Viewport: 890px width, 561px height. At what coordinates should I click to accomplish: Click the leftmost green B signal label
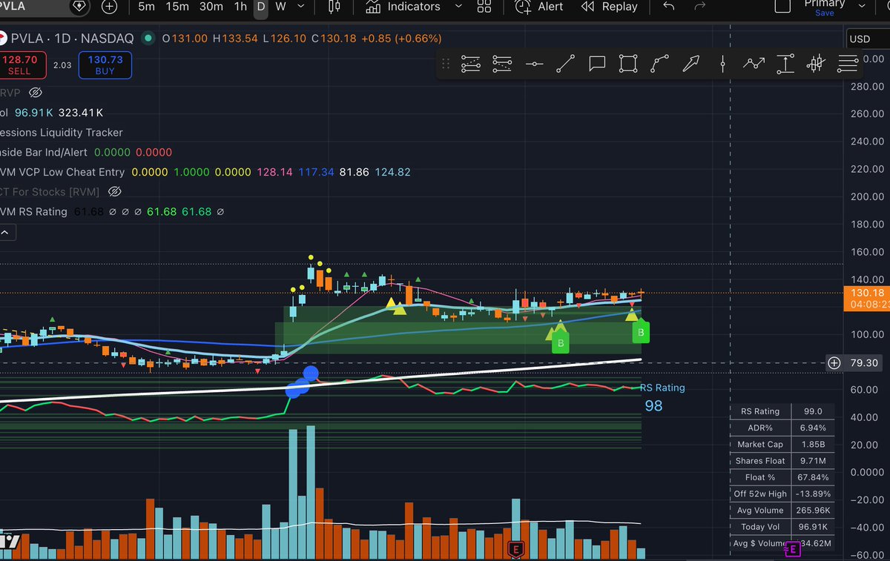(561, 343)
